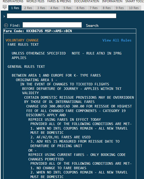Select the 1 Res tab
This screenshot has height=179, width=144.
(15, 8)
